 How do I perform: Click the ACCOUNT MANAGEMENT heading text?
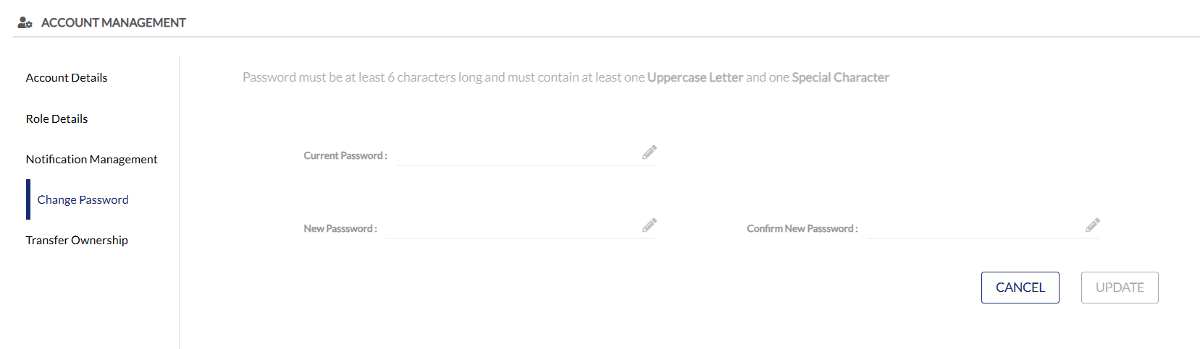(114, 22)
